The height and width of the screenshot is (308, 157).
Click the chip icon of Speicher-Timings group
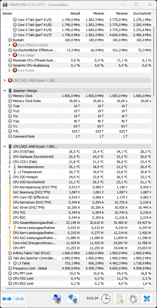(10, 91)
